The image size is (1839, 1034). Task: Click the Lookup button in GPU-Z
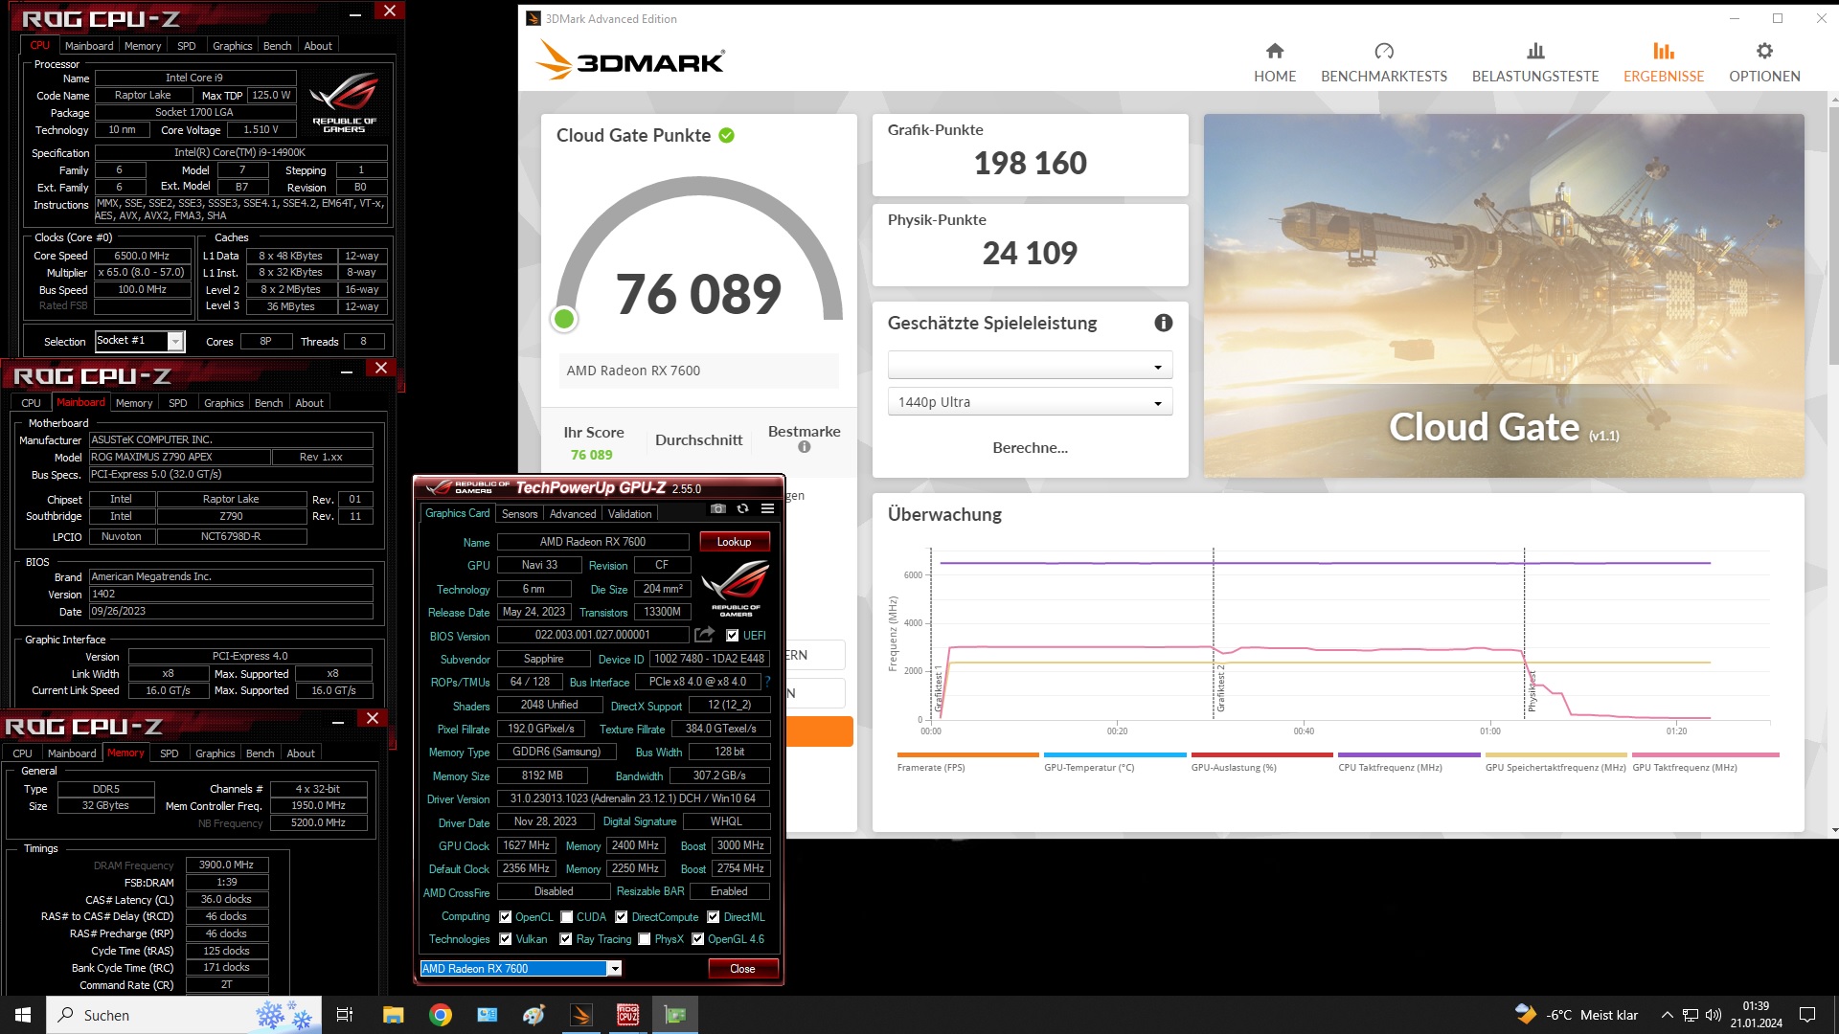click(x=735, y=542)
